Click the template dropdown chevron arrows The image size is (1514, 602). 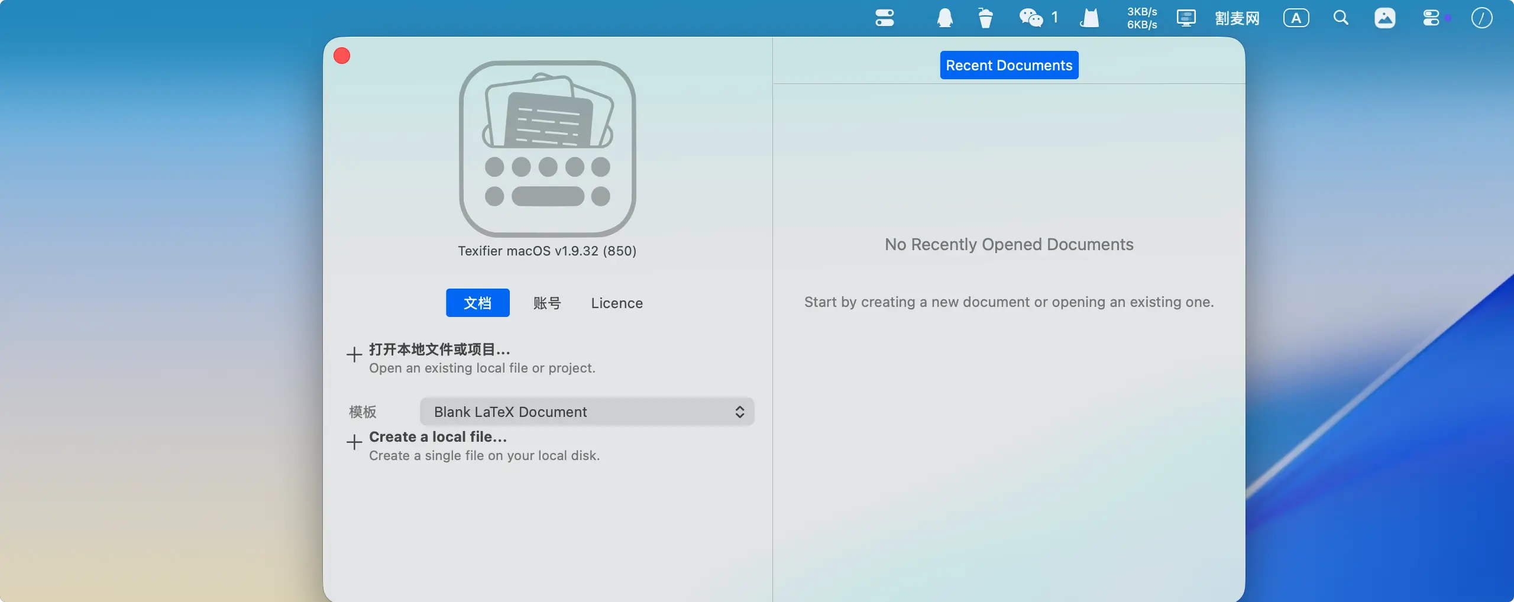739,412
